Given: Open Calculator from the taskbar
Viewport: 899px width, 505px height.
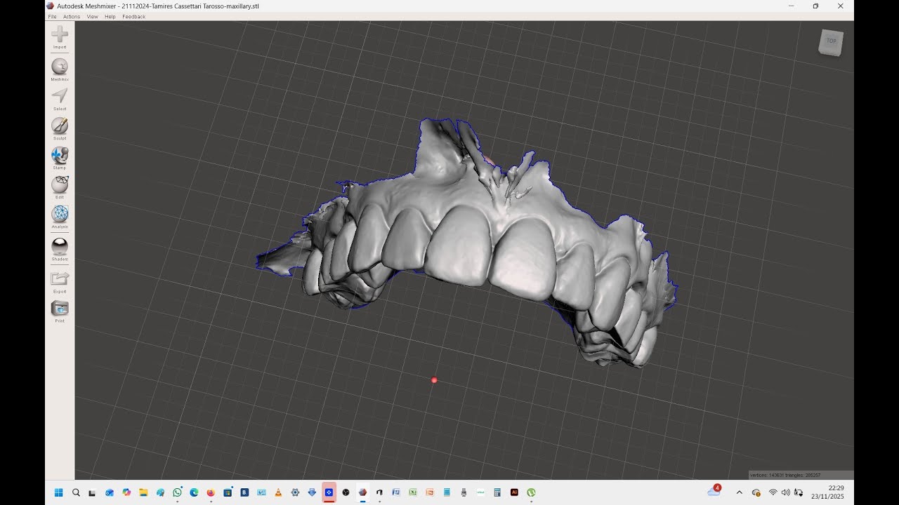Looking at the screenshot, I should tap(497, 492).
